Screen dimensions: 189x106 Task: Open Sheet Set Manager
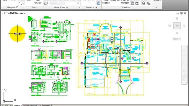125,2
